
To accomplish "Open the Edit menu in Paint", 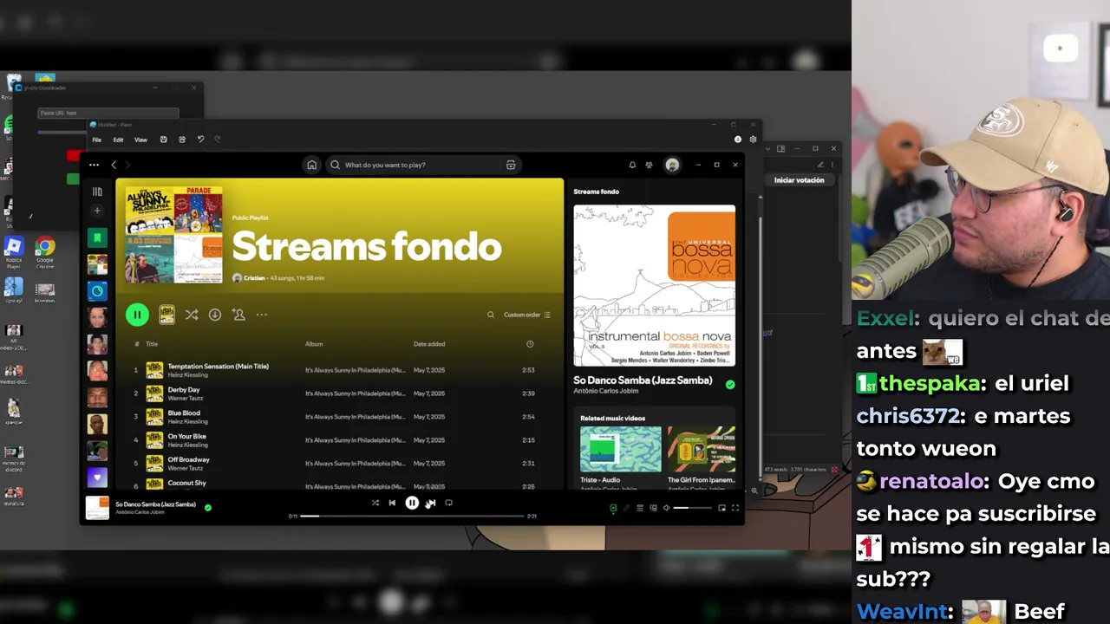I will point(118,140).
